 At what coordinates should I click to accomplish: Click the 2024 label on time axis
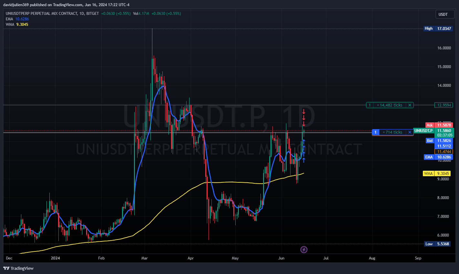click(x=56, y=258)
